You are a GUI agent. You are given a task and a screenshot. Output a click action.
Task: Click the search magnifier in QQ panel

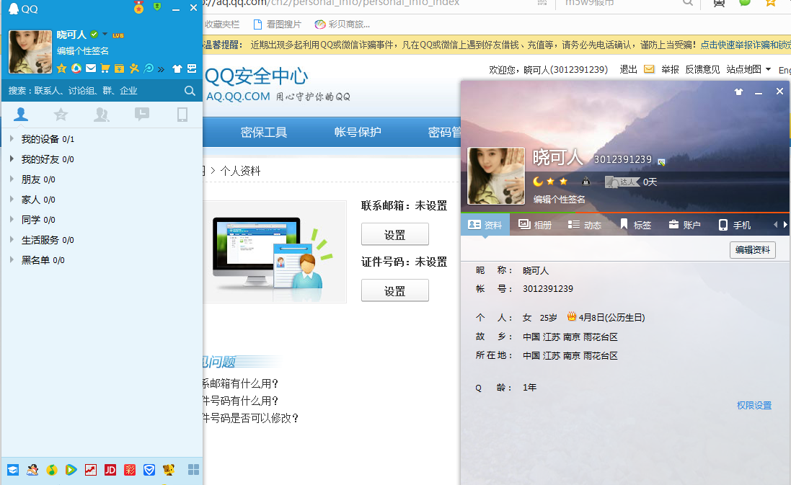190,91
